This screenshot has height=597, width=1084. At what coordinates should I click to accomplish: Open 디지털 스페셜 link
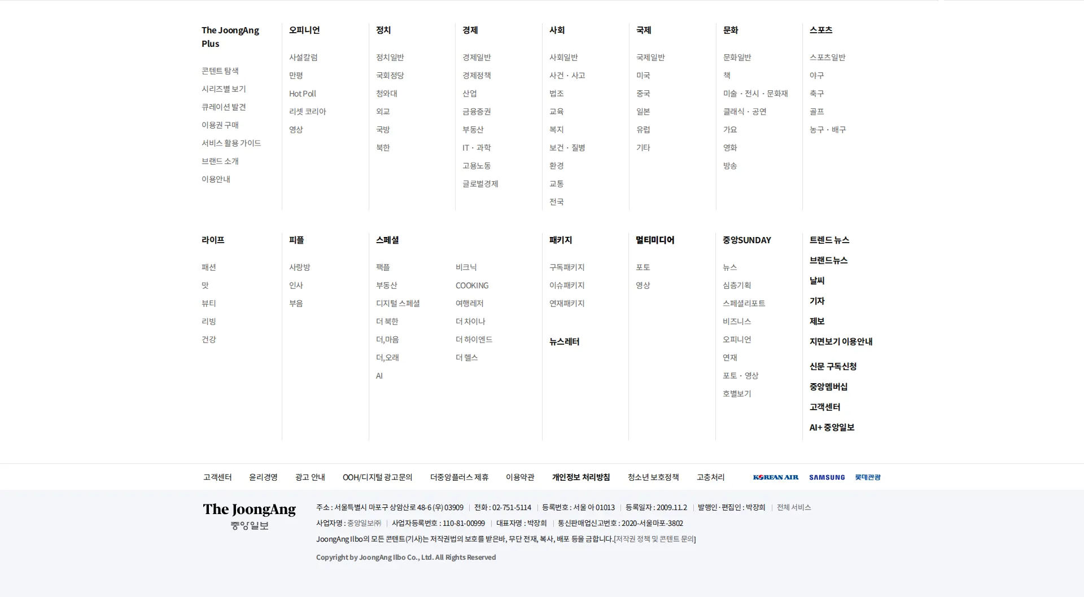pyautogui.click(x=398, y=304)
